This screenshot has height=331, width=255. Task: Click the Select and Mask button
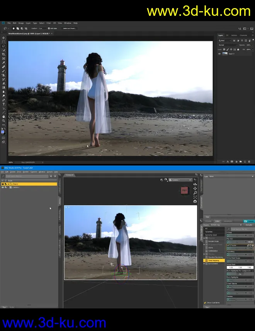70,28
